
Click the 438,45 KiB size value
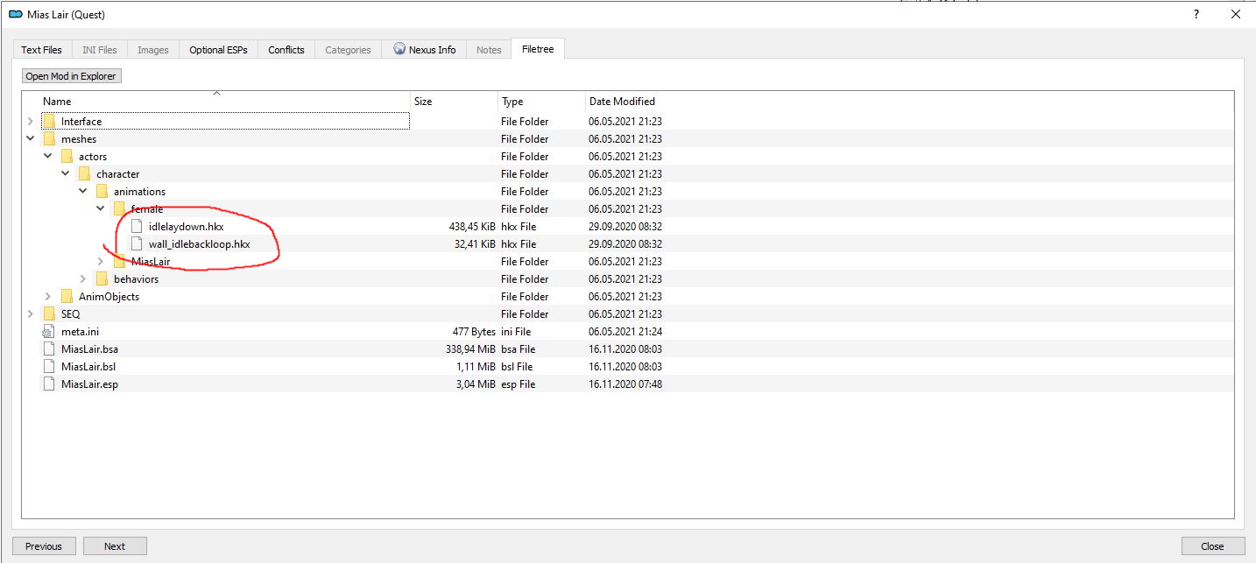(x=472, y=227)
